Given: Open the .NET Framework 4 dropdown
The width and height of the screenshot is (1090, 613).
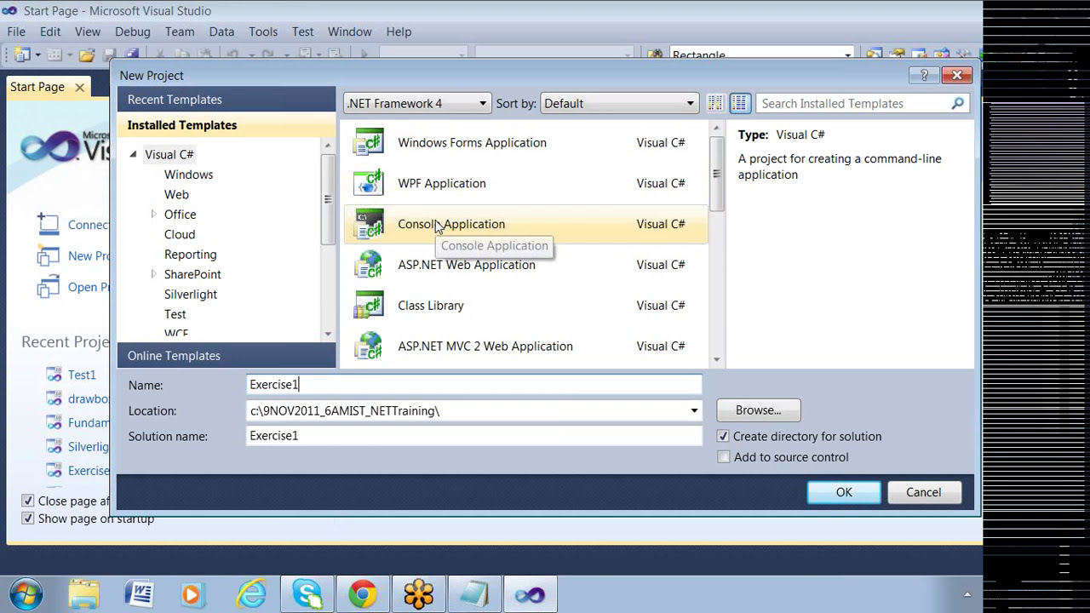Looking at the screenshot, I should tap(417, 103).
